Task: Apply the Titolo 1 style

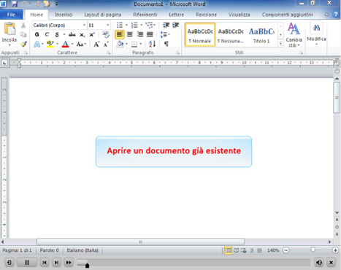Action: coord(261,34)
